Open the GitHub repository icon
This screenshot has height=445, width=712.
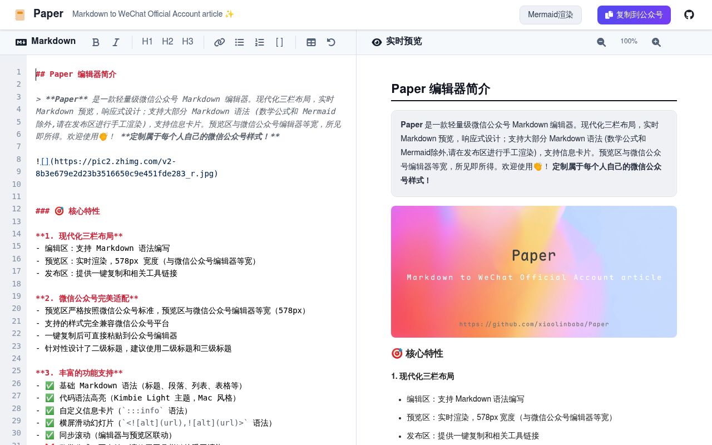[x=689, y=14]
